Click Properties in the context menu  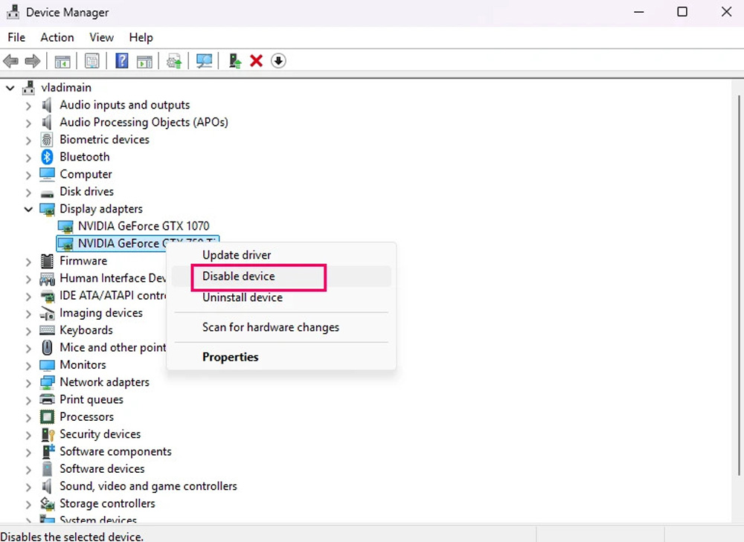(231, 357)
